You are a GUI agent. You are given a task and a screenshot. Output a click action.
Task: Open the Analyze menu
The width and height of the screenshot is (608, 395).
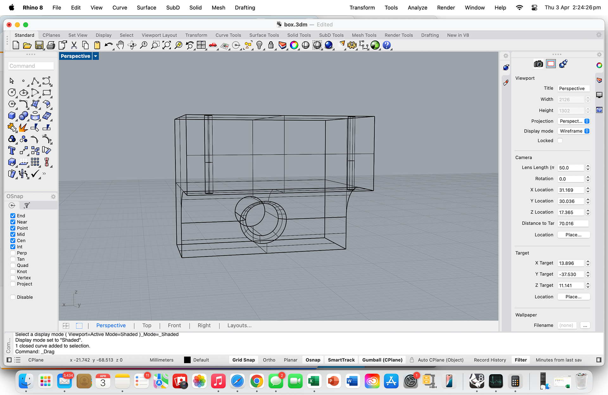pos(417,8)
